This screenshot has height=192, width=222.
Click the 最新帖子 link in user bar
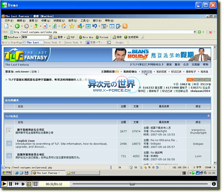(x=191, y=72)
